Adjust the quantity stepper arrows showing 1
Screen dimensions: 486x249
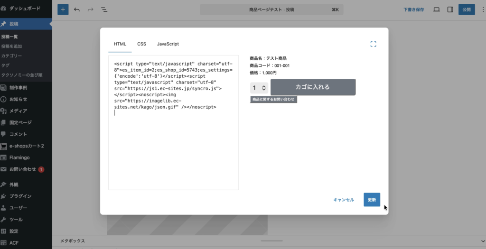tap(264, 88)
